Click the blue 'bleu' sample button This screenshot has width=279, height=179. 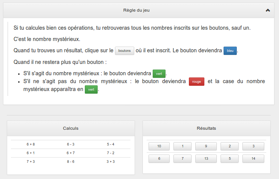click(x=230, y=51)
